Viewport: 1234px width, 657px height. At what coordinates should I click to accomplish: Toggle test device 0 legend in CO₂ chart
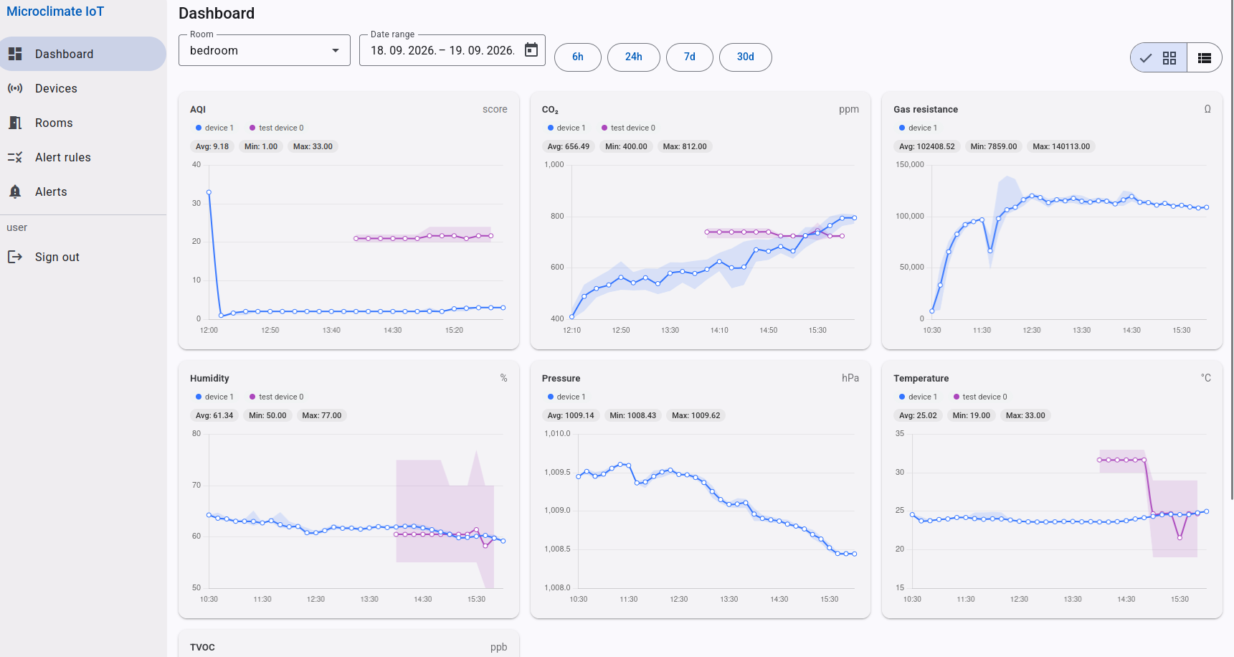pos(628,128)
